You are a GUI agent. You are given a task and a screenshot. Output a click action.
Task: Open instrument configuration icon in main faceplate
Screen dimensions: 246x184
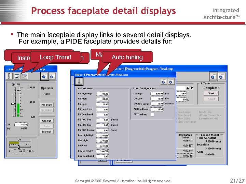(x=17, y=76)
